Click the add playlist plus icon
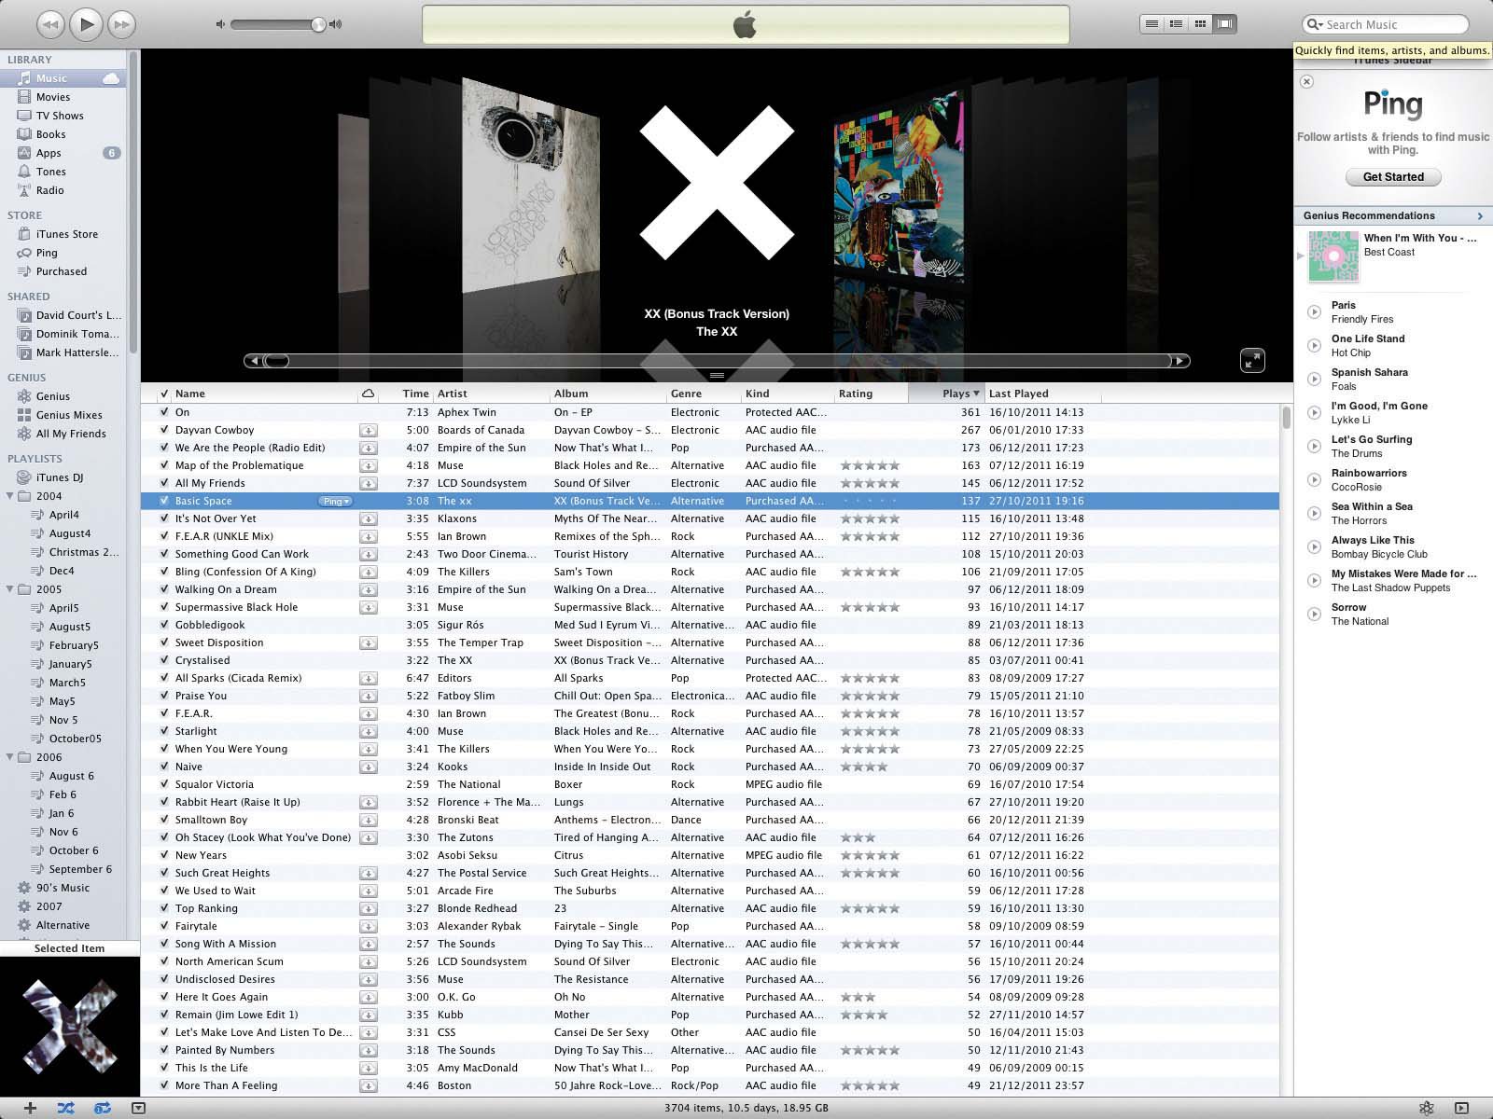 click(30, 1108)
